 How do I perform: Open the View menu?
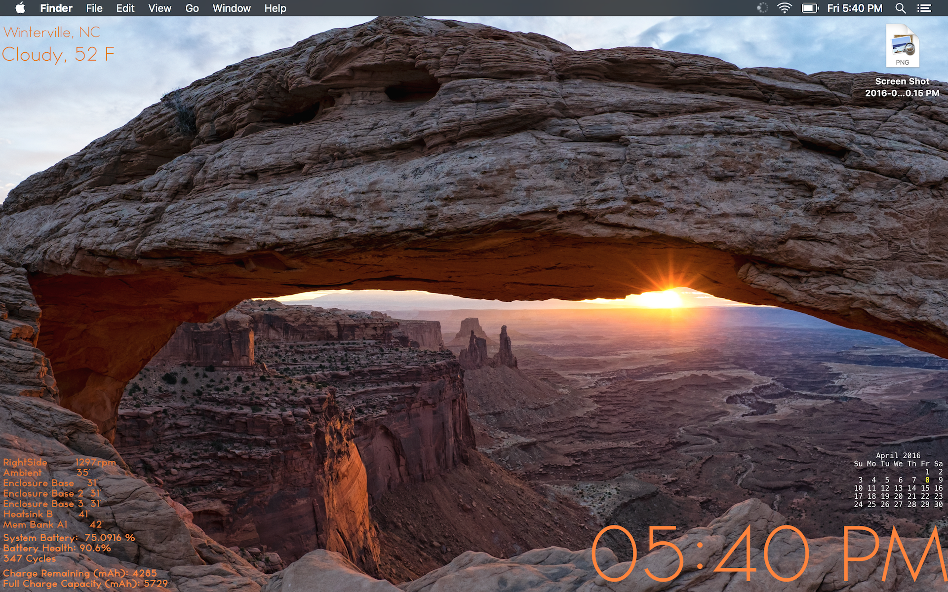[159, 8]
